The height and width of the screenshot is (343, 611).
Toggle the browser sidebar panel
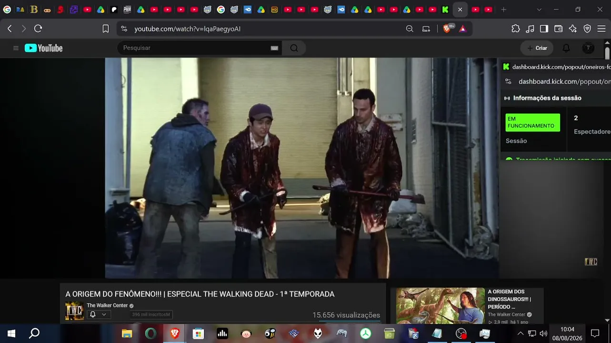pyautogui.click(x=544, y=29)
